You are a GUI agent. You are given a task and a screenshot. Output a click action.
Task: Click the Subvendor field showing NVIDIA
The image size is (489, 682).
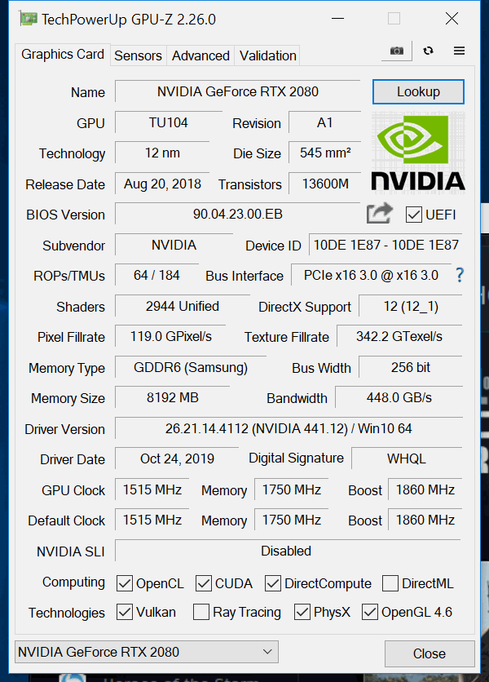174,245
